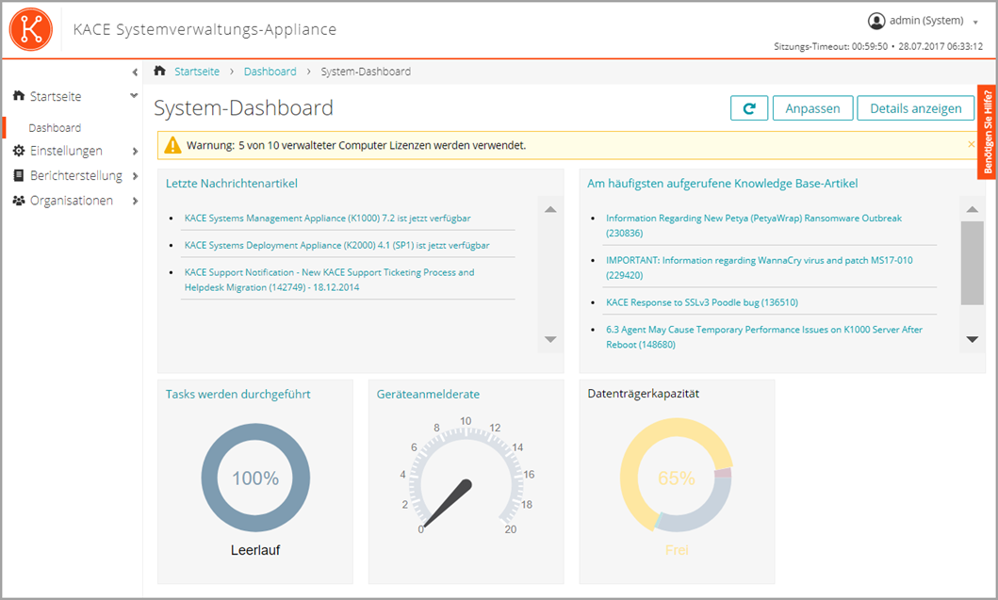Viewport: 998px width, 600px height.
Task: Open the WannaCry patch MS17-010 article link
Action: click(754, 260)
